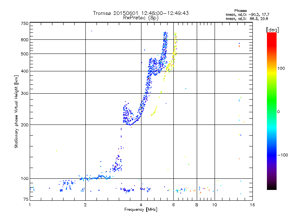Click the y-axis tick label "750"
This screenshot has width=297, height=223.
coord(25,23)
